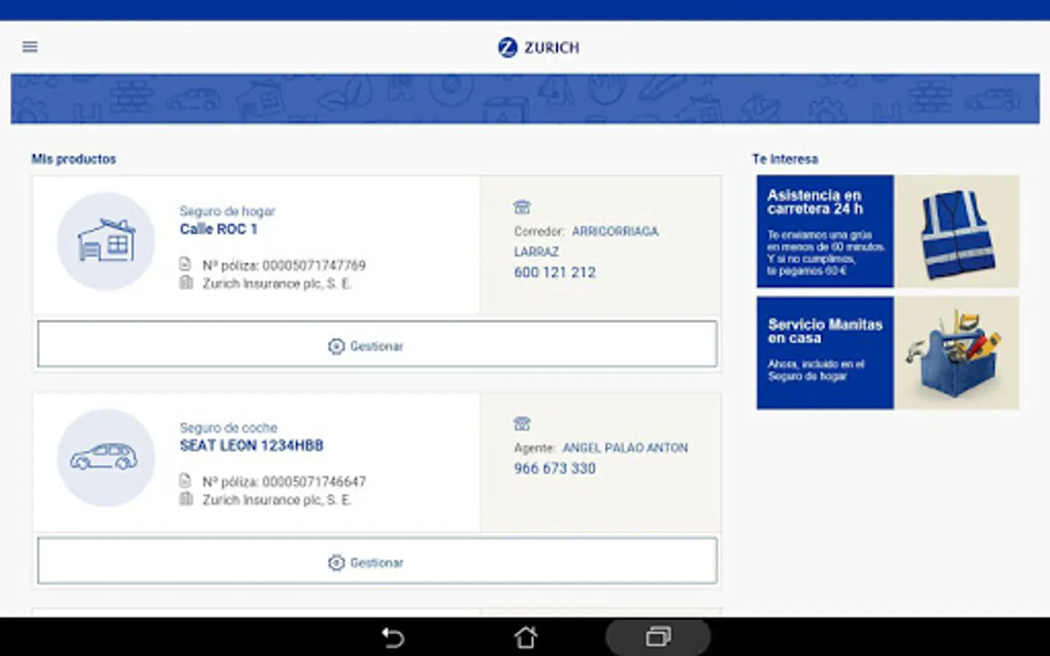The width and height of the screenshot is (1050, 656).
Task: Open the car insurance car icon
Action: click(106, 458)
